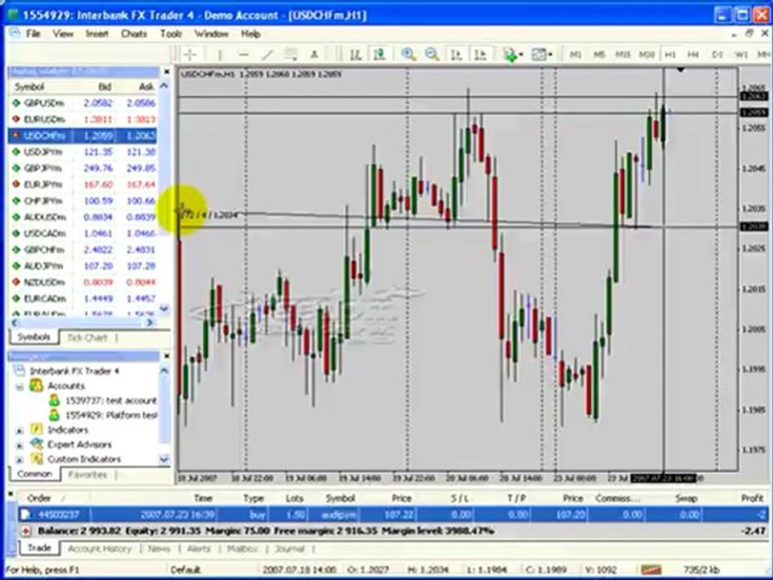
Task: Set timeframe to D1
Action: pyautogui.click(x=717, y=54)
